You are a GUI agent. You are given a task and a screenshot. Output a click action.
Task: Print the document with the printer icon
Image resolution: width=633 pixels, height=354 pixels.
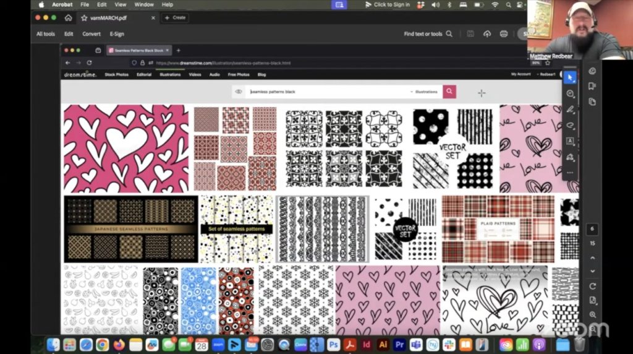[503, 34]
